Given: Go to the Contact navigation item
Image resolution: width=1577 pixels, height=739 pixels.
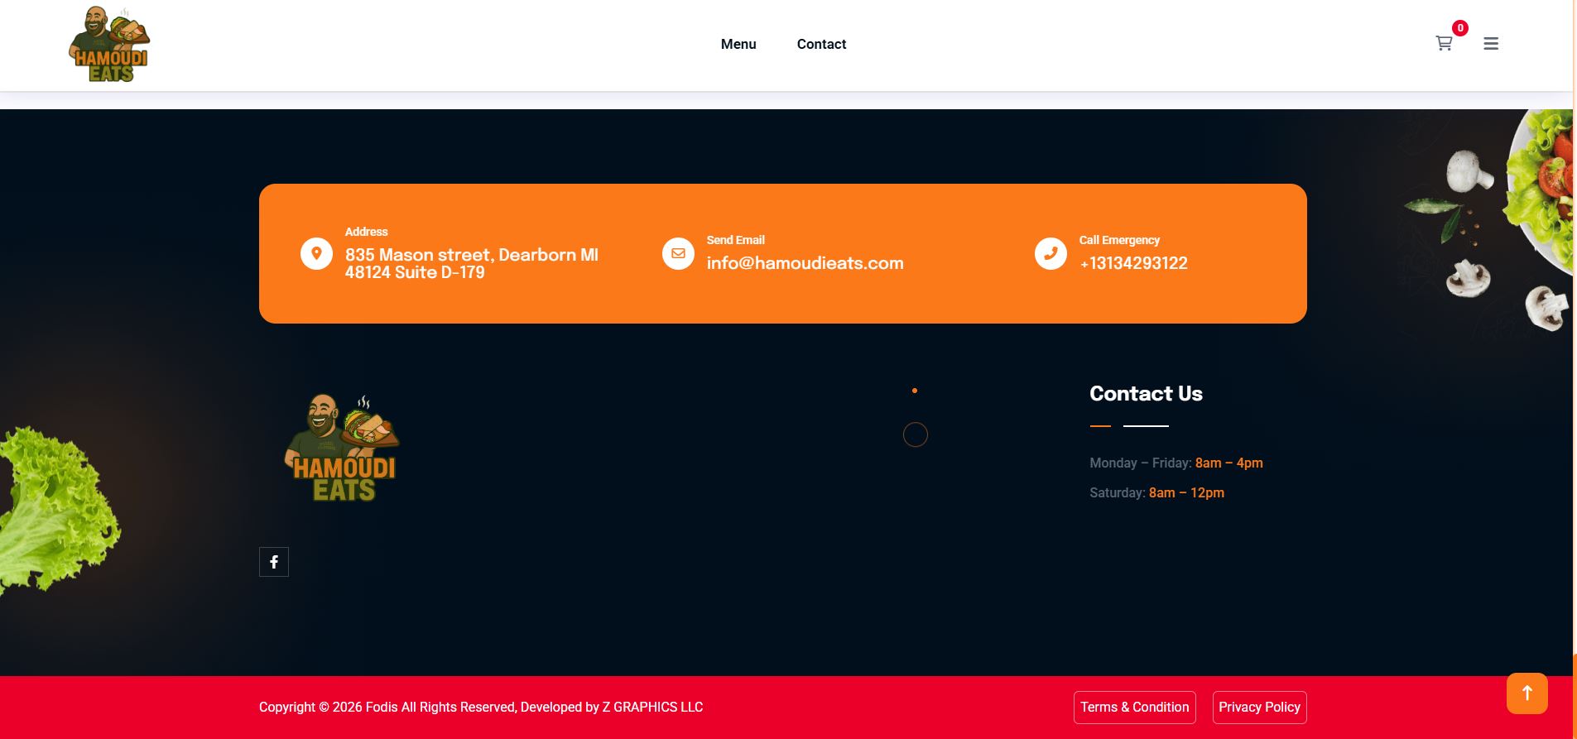Looking at the screenshot, I should tap(821, 45).
